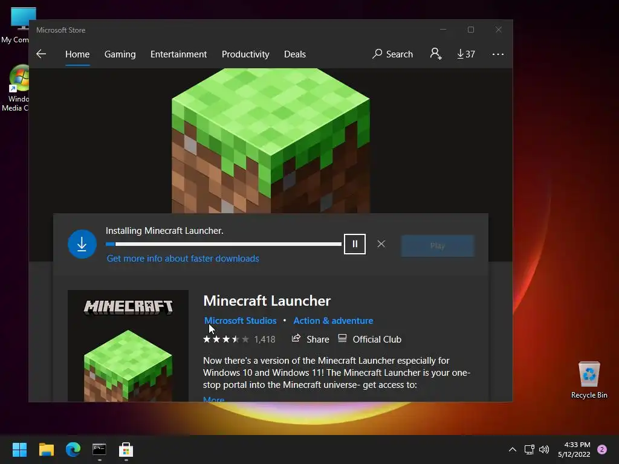Image resolution: width=619 pixels, height=464 pixels.
Task: Open the Entertainment tab
Action: coord(178,54)
